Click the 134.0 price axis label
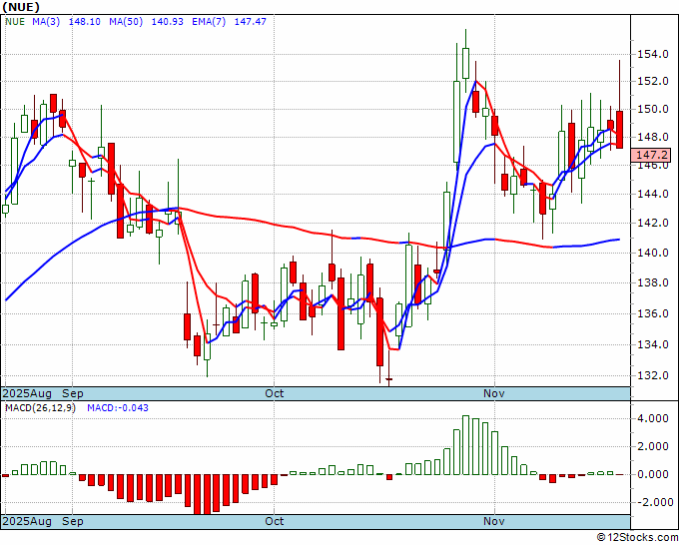Viewport: 679px width, 545px height. (x=653, y=344)
